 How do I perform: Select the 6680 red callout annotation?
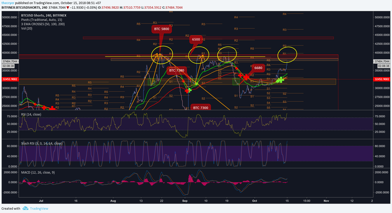tap(258, 68)
